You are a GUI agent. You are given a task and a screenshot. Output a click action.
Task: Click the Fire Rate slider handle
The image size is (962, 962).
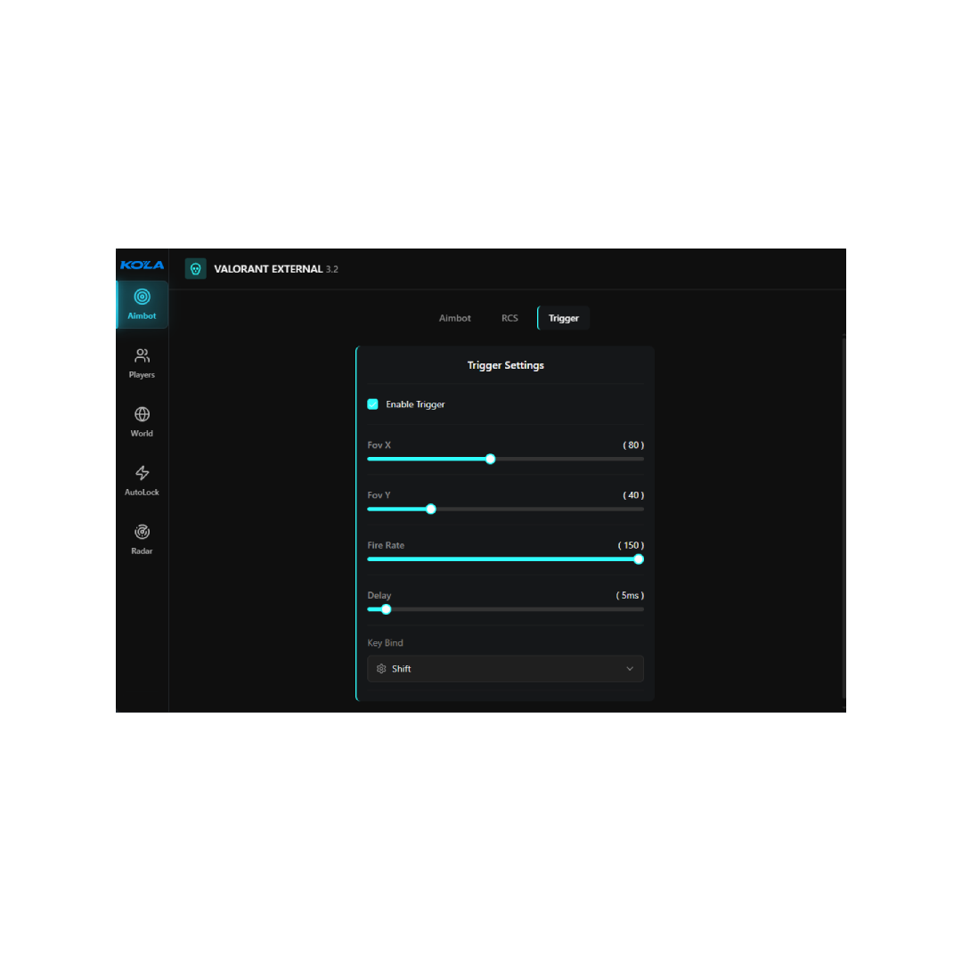pyautogui.click(x=638, y=558)
